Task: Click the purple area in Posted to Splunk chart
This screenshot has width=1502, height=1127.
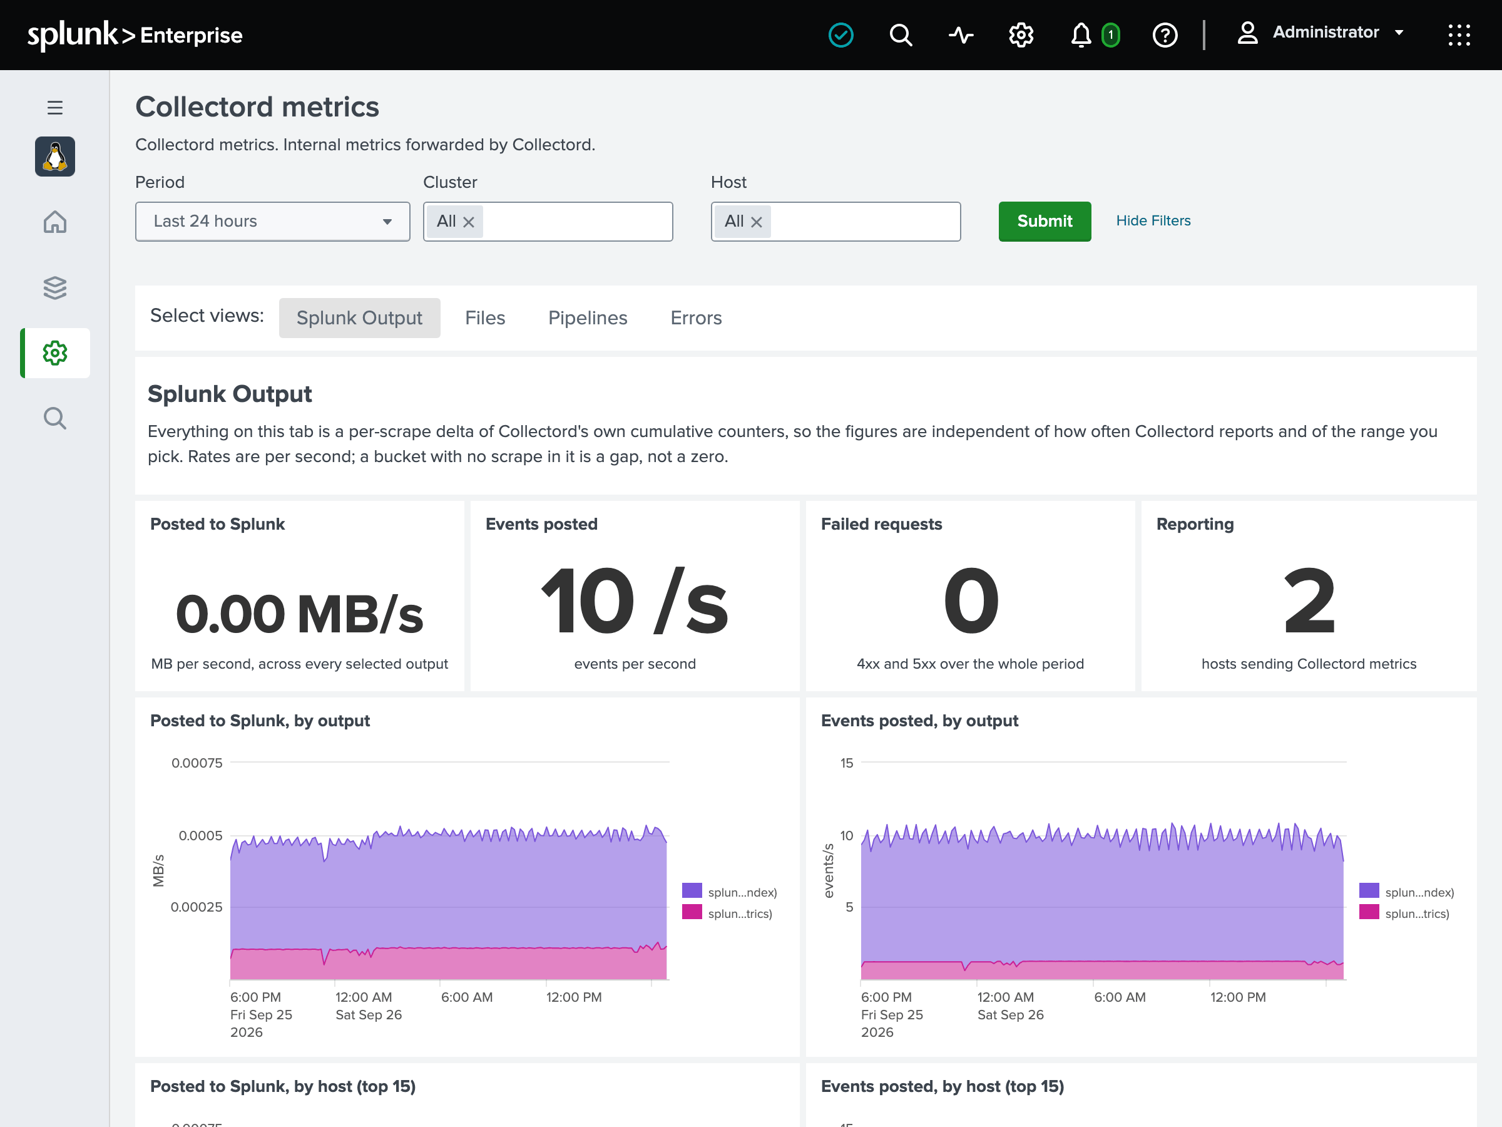Action: coord(448,890)
